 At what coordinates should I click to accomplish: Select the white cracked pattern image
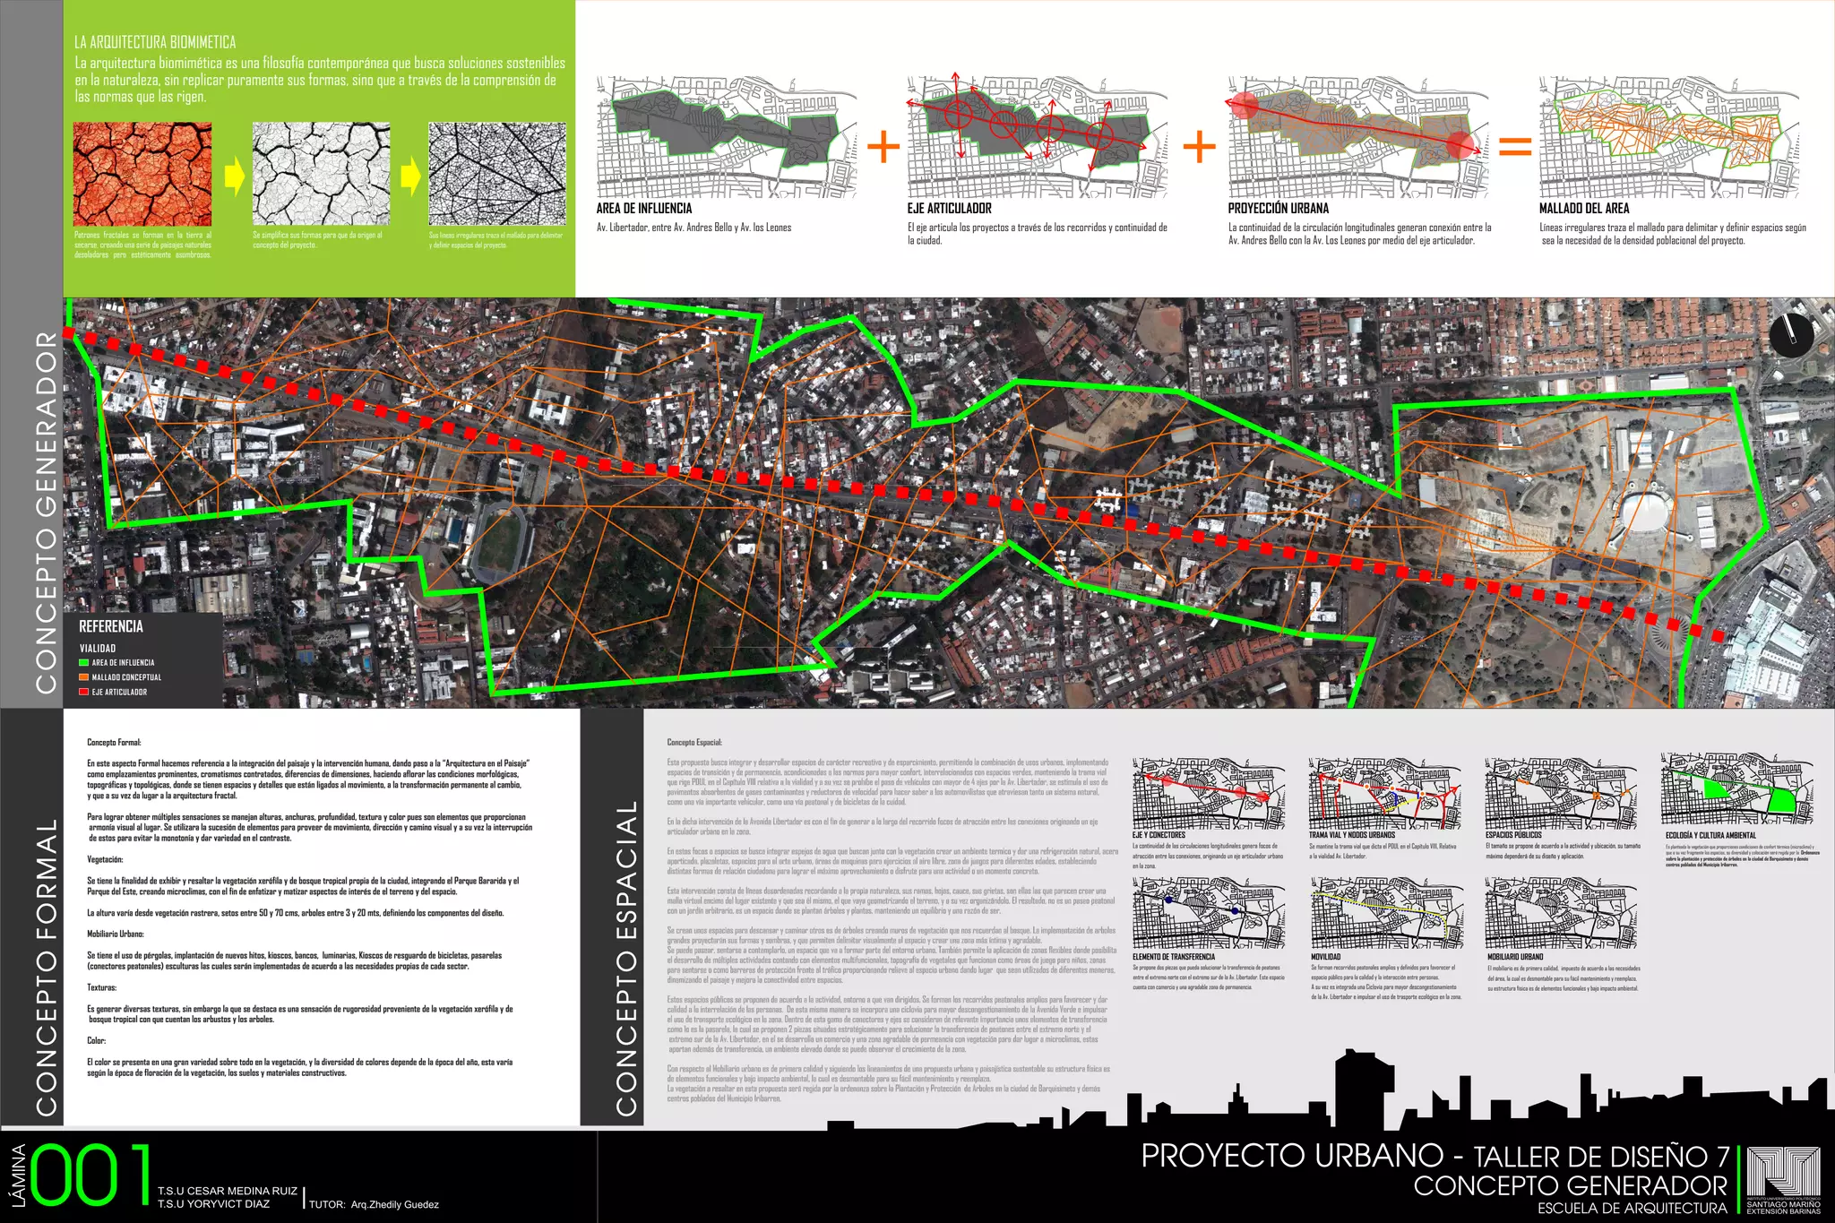[x=321, y=175]
